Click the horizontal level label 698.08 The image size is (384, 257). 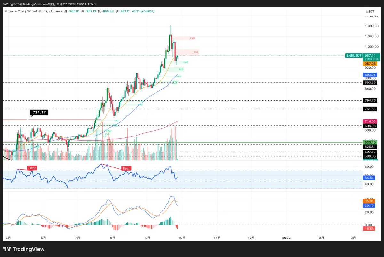[x=370, y=126]
